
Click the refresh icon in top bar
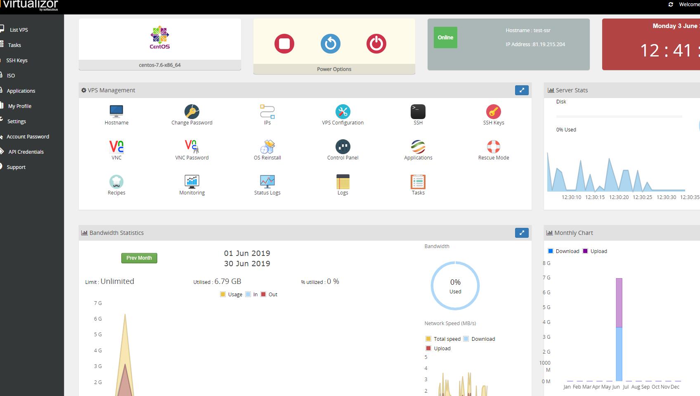coord(671,5)
